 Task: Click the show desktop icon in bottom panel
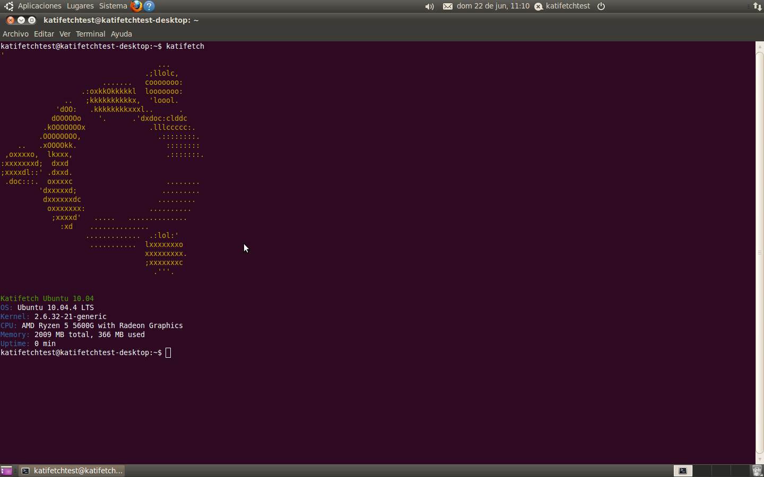(6, 471)
